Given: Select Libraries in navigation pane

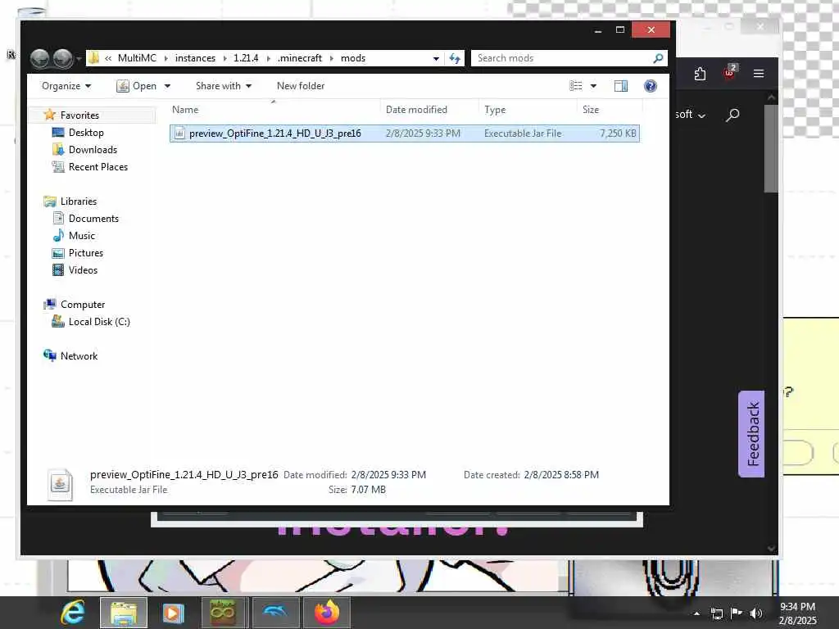Looking at the screenshot, I should pos(78,201).
